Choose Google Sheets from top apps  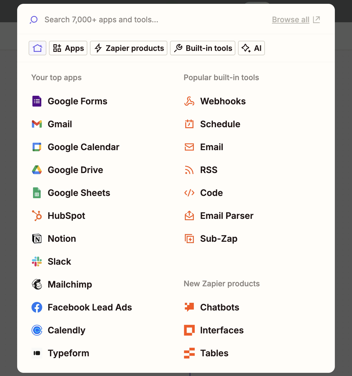79,193
